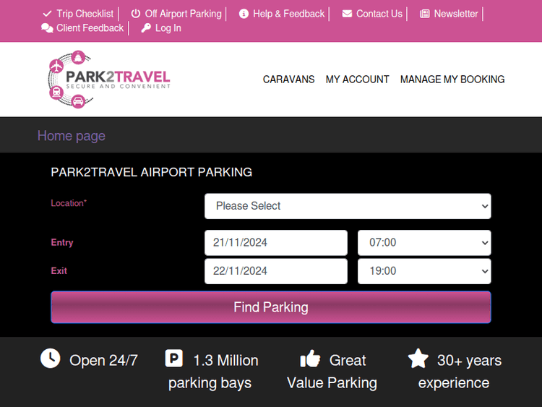This screenshot has width=542, height=407.
Task: Click the Off Airport Parking power icon
Action: click(136, 14)
